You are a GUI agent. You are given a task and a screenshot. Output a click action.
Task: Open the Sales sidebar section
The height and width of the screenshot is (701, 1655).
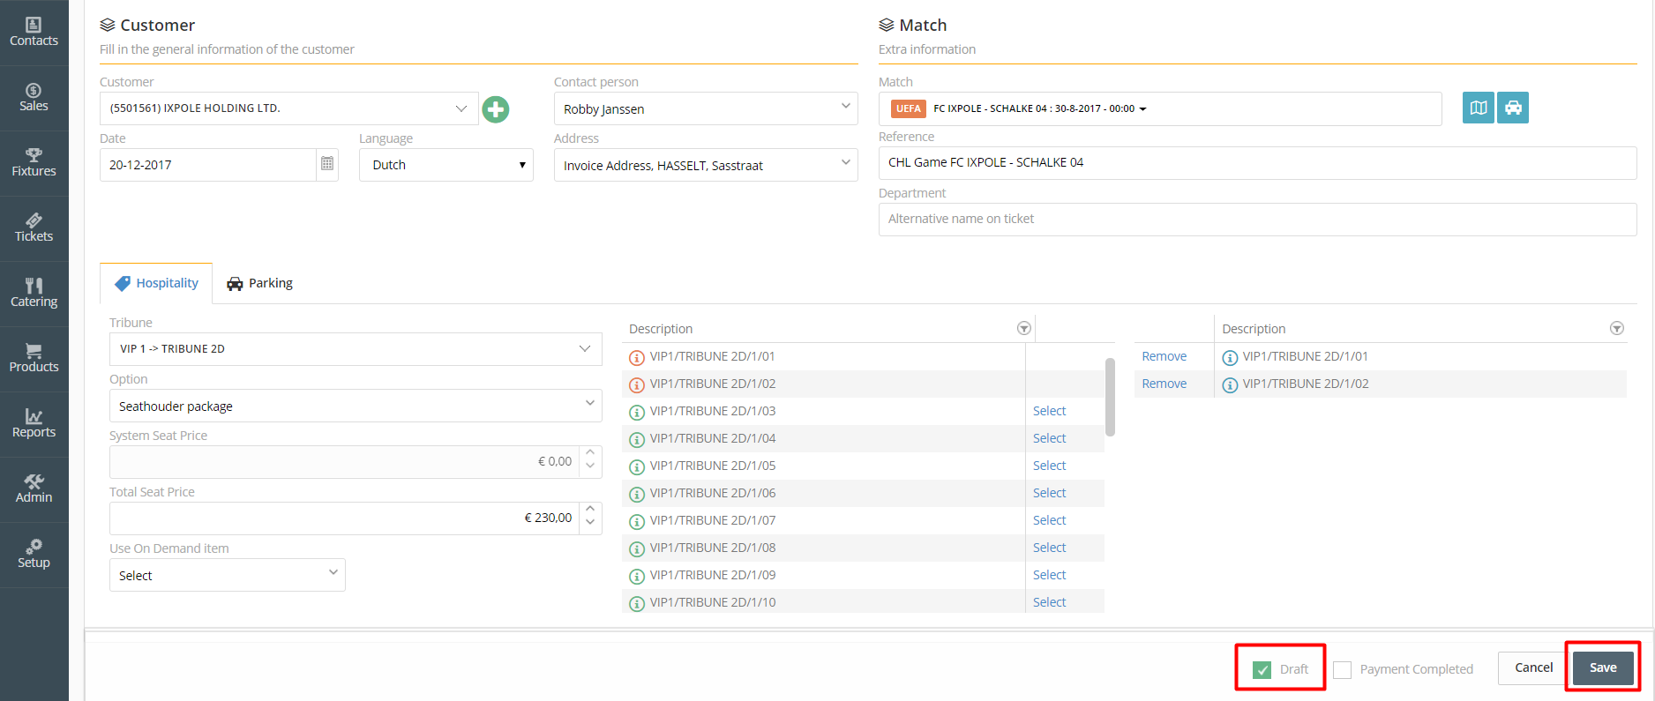pos(34,97)
